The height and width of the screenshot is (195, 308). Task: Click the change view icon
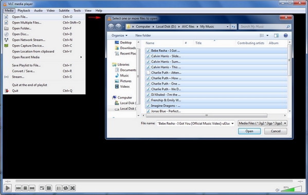[262, 35]
